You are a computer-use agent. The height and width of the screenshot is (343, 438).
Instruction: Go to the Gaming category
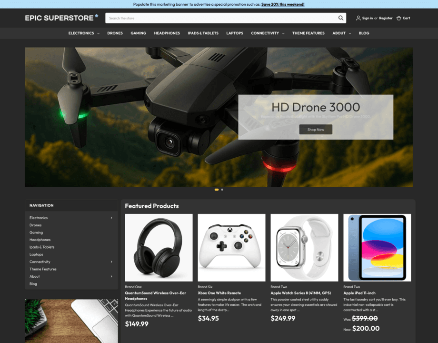pyautogui.click(x=138, y=33)
